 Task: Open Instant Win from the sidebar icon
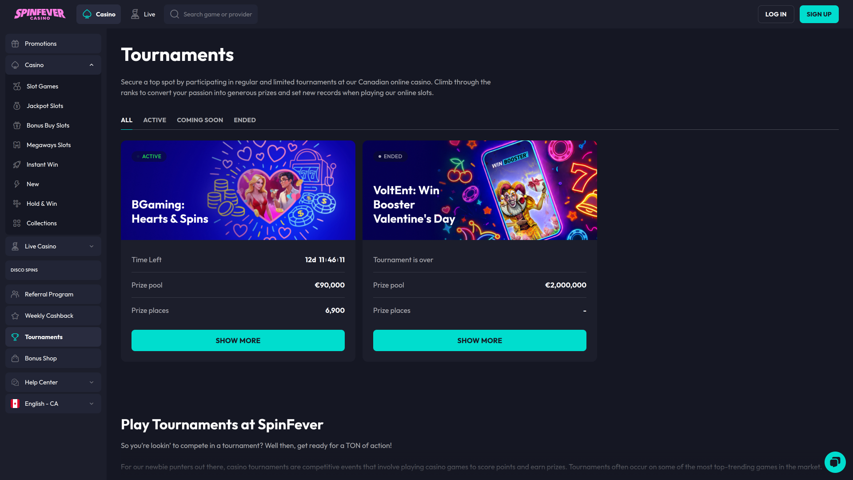[17, 164]
